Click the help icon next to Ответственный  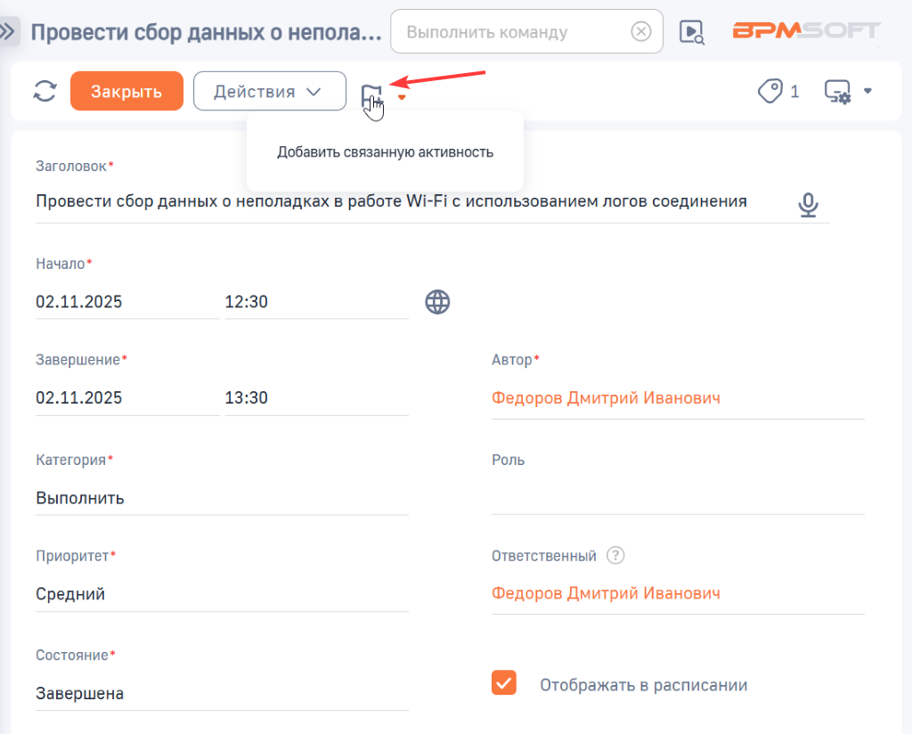(x=615, y=556)
